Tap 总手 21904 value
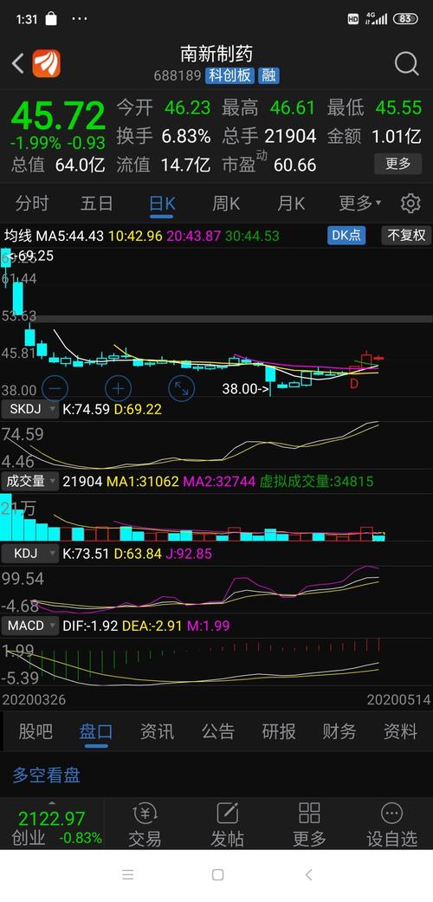The image size is (433, 902). (290, 136)
